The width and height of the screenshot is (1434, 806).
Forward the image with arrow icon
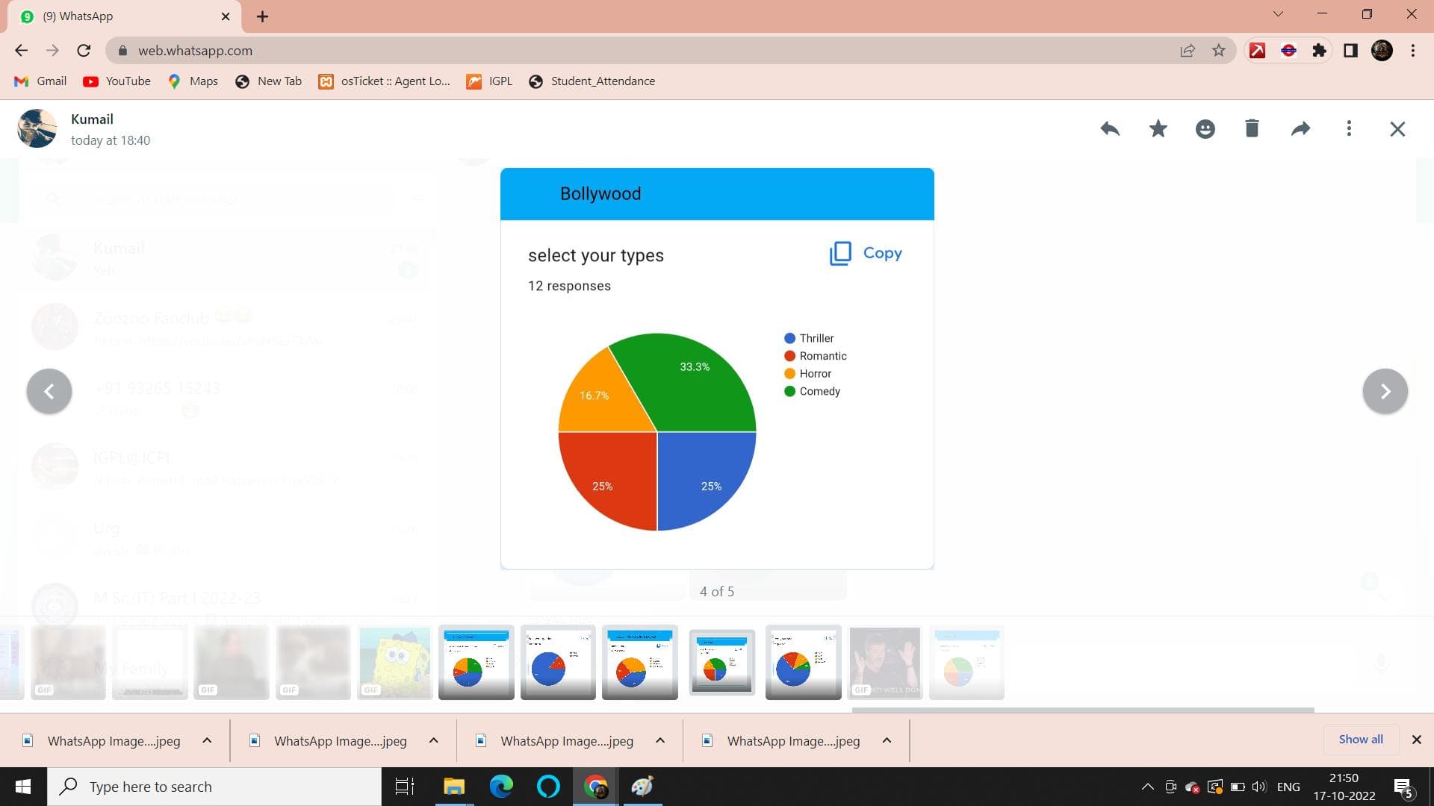click(1300, 129)
